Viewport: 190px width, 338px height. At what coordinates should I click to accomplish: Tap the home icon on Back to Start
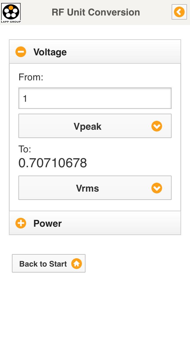click(76, 264)
